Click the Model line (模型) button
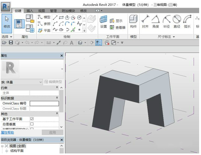 click(x=44, y=17)
